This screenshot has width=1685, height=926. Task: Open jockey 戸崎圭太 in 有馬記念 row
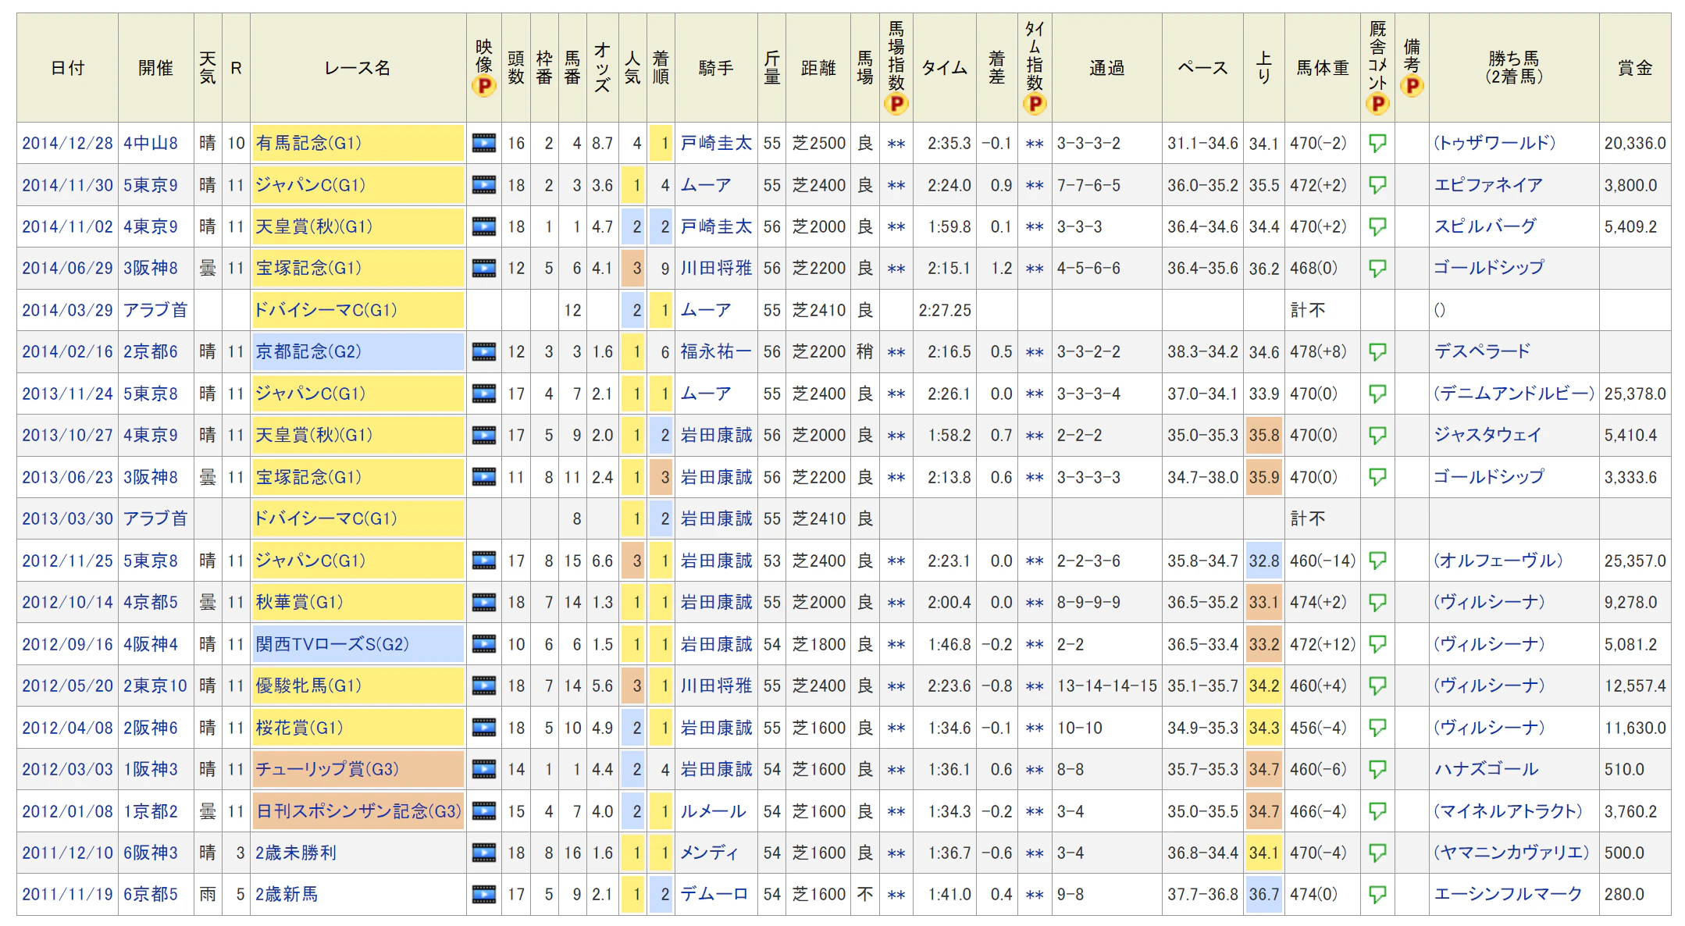(716, 143)
